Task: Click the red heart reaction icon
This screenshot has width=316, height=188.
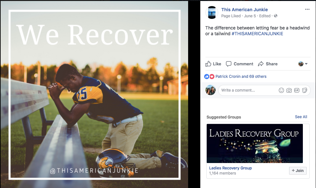Action: point(212,77)
